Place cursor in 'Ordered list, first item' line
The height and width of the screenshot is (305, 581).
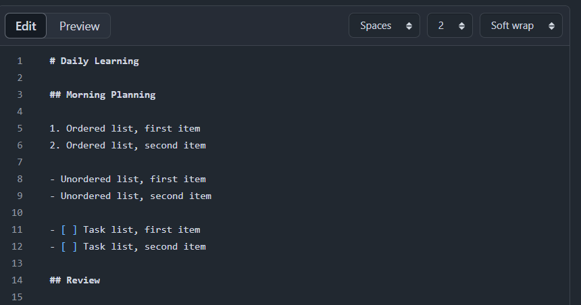pos(125,128)
